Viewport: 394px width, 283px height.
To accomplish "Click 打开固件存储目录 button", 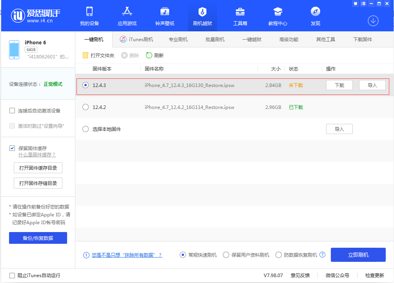I will pos(38,183).
